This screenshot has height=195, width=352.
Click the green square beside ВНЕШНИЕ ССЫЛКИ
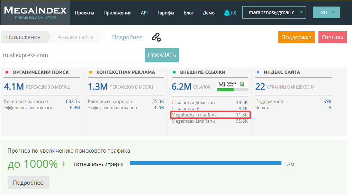(174, 72)
